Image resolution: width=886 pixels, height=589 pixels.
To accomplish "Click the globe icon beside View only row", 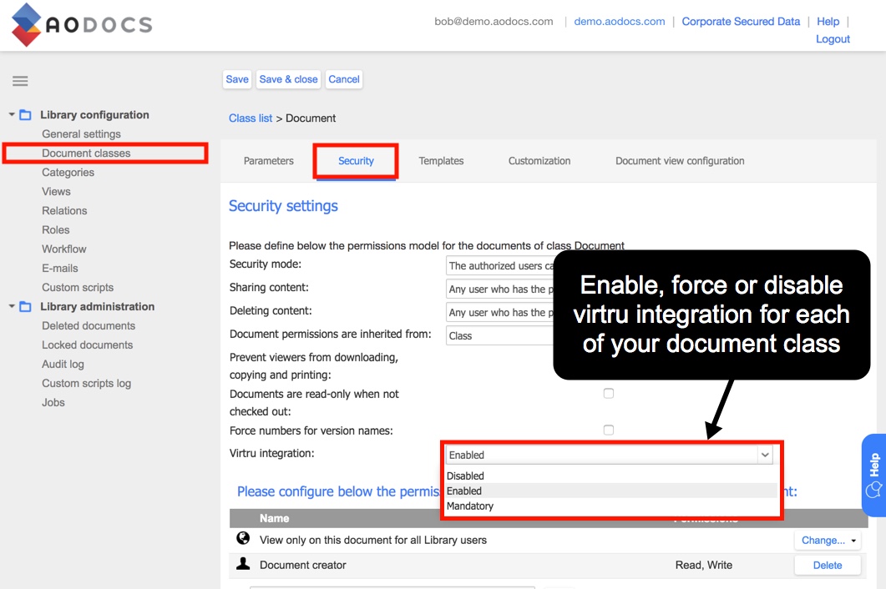I will (x=243, y=539).
